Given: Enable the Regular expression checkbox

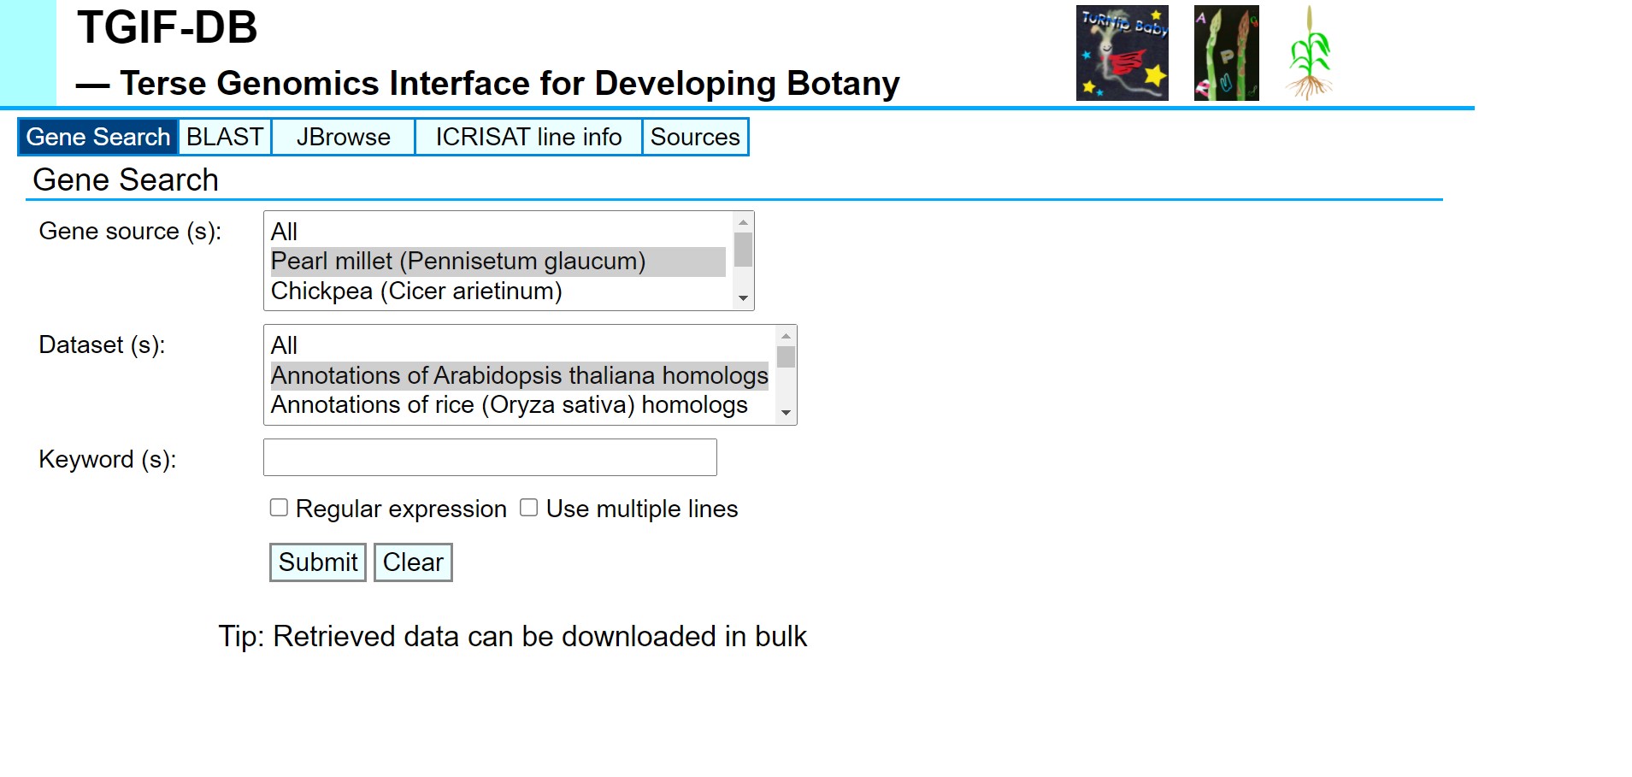Looking at the screenshot, I should [279, 508].
